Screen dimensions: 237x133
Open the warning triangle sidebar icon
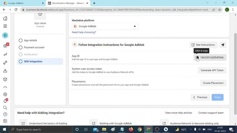[5, 71]
